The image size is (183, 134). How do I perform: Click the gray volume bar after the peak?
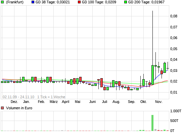(x=155, y=130)
